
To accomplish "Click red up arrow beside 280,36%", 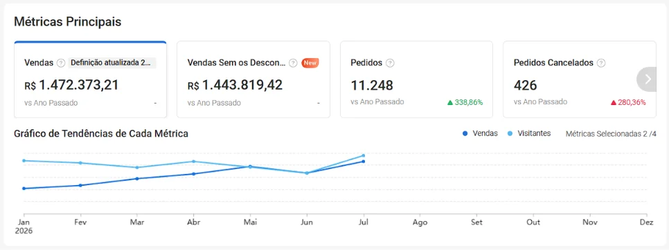I will [614, 102].
